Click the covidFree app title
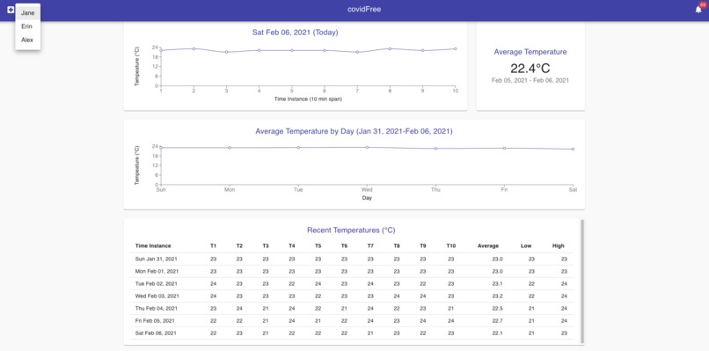The height and width of the screenshot is (351, 709). 364,9
